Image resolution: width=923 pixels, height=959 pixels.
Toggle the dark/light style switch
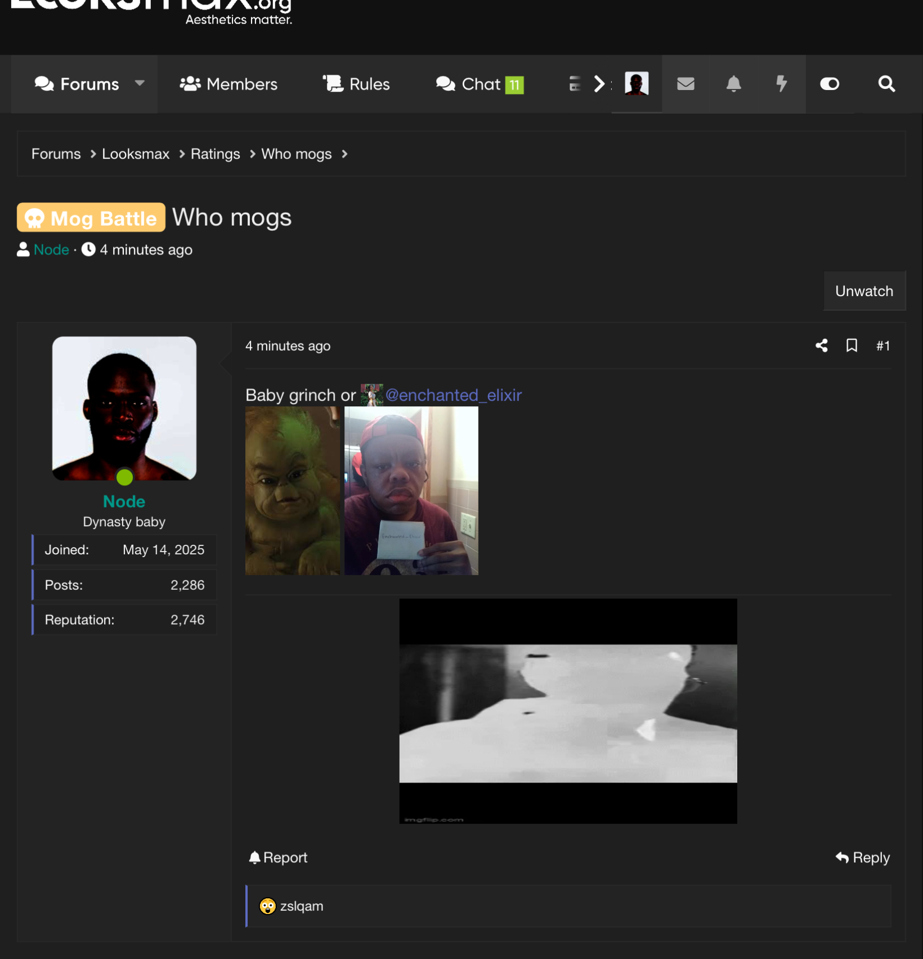pos(830,84)
